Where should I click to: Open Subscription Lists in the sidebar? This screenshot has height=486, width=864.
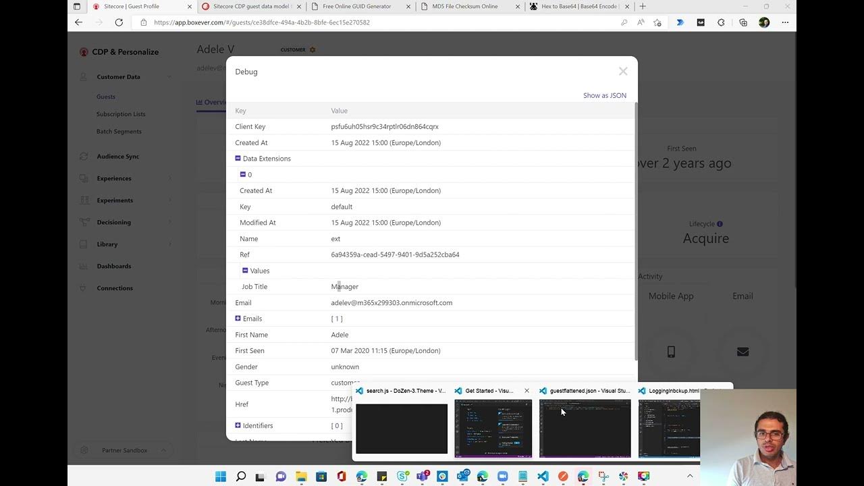pos(121,114)
